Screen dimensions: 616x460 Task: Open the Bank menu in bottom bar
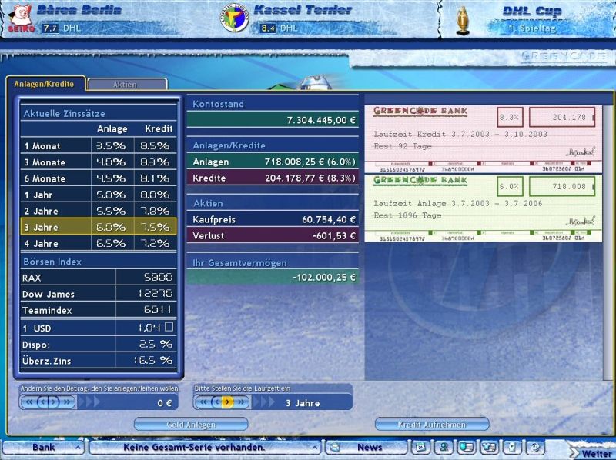click(42, 447)
